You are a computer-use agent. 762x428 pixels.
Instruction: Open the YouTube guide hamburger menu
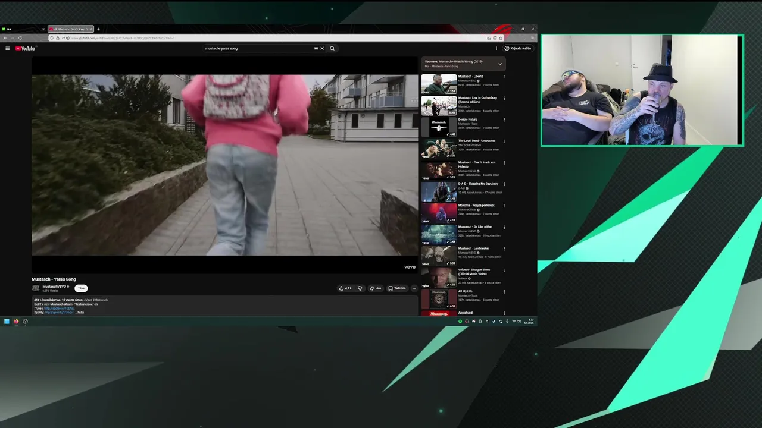(x=7, y=48)
